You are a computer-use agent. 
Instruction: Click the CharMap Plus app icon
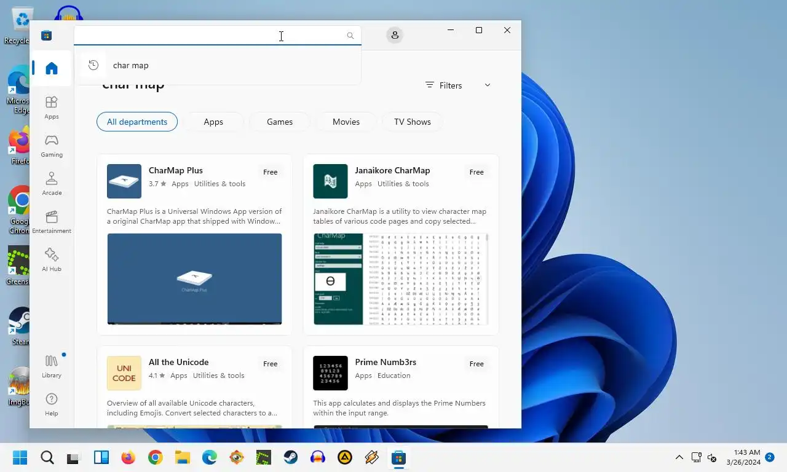[124, 181]
